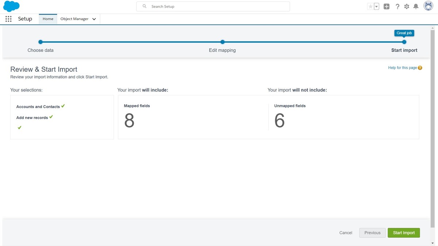Open Setup help with the question mark icon

point(397,6)
